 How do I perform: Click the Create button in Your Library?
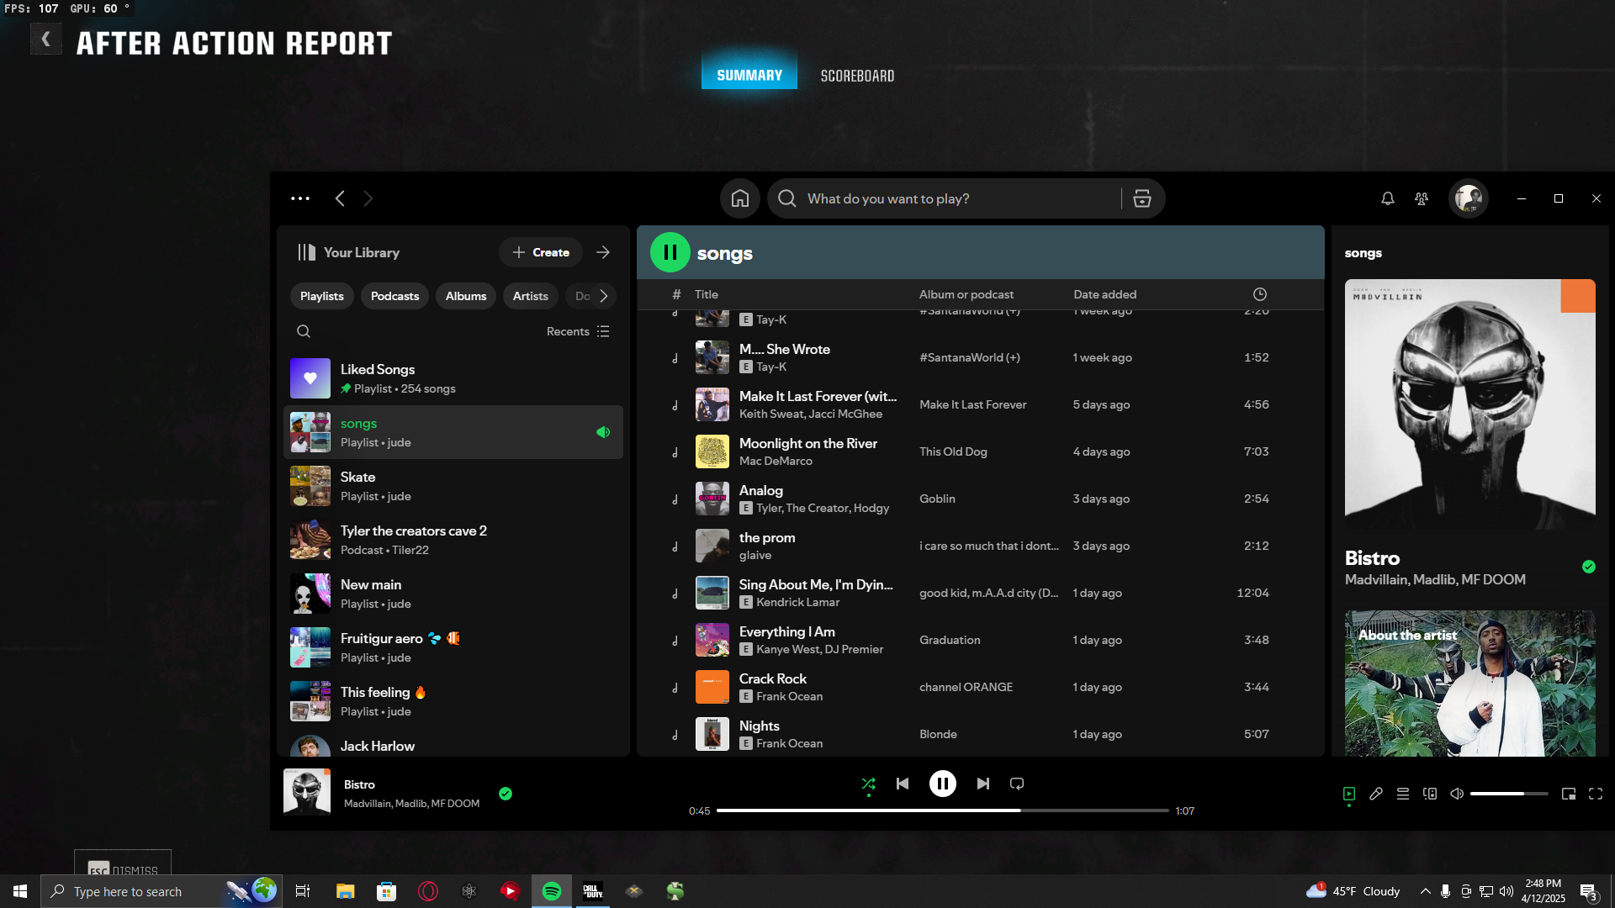coord(541,252)
